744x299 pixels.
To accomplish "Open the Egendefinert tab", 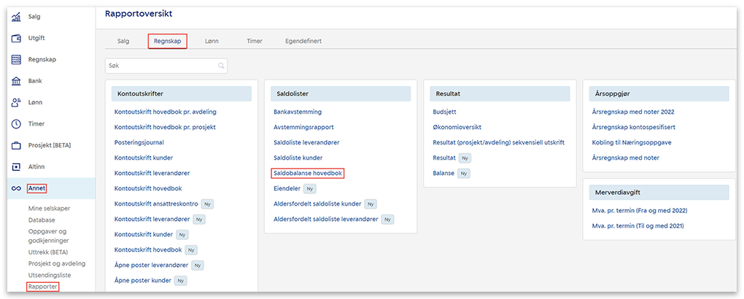I will pyautogui.click(x=303, y=42).
